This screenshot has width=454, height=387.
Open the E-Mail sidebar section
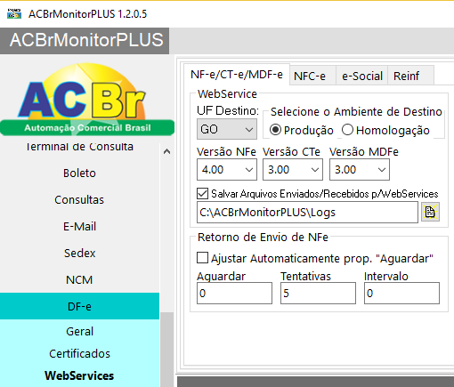click(79, 226)
